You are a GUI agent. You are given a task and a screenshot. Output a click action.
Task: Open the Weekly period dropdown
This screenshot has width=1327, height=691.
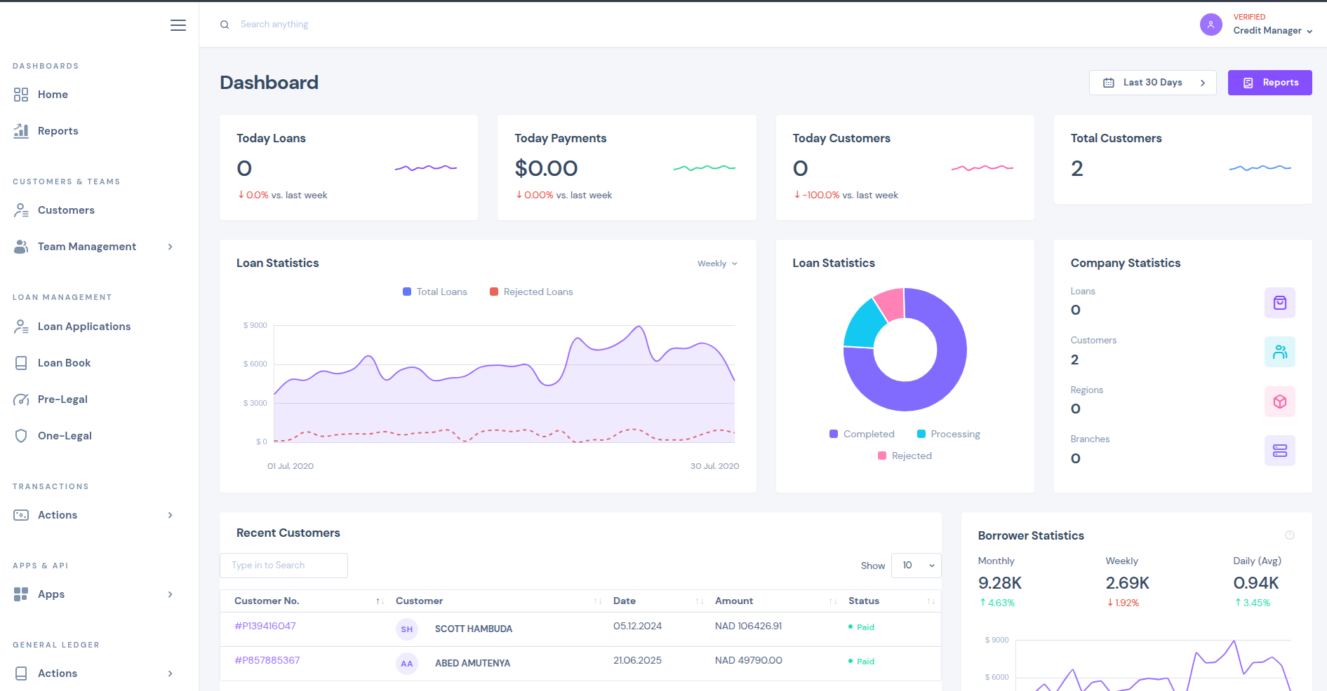click(x=717, y=264)
